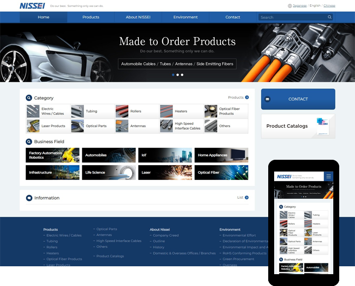355x286 pixels.
Task: Click the search magnifier icon
Action: [x=329, y=17]
